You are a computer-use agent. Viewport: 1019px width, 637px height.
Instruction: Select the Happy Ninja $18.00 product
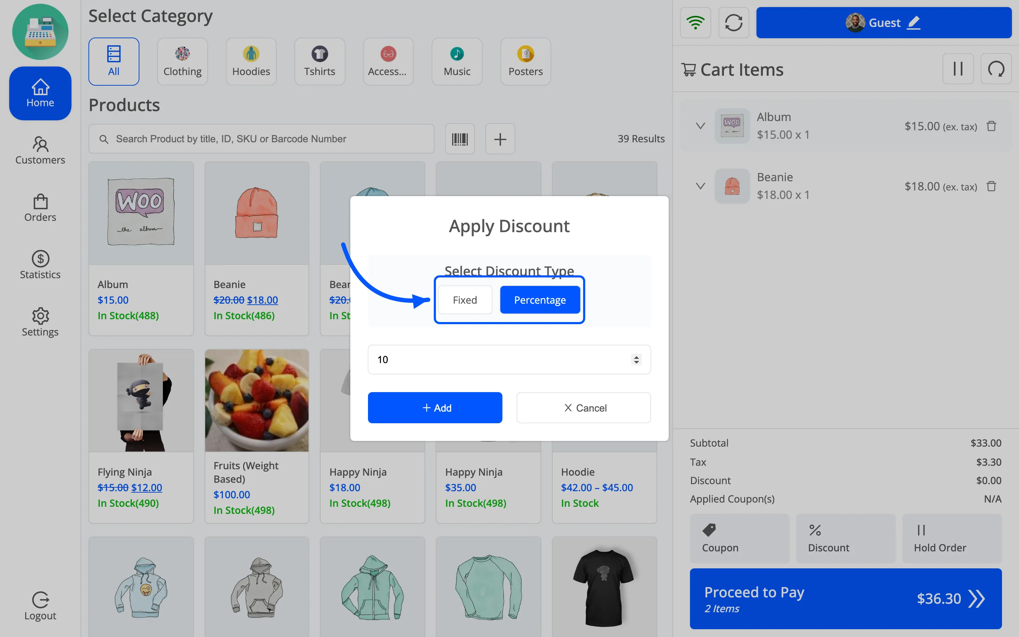pyautogui.click(x=373, y=482)
